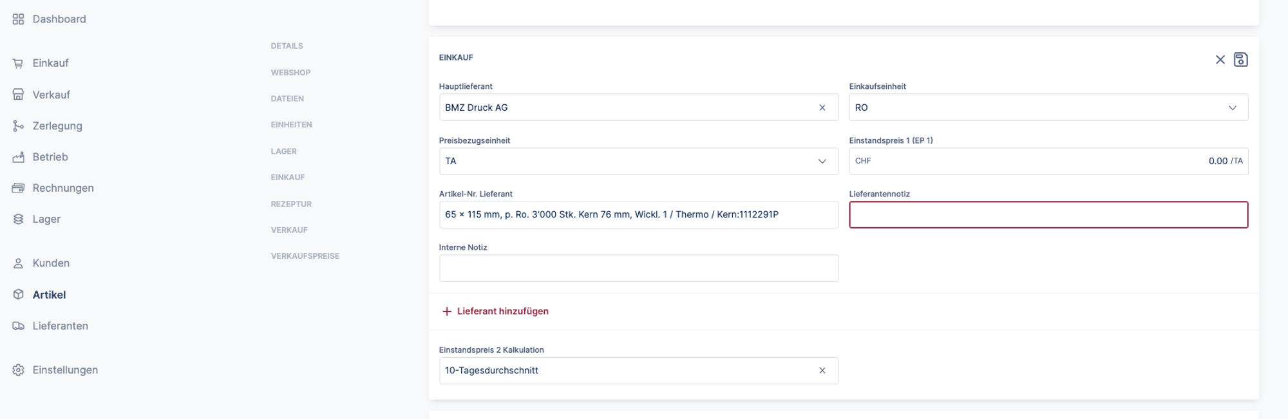
Task: Open Rechnungen in the sidebar
Action: [x=62, y=188]
